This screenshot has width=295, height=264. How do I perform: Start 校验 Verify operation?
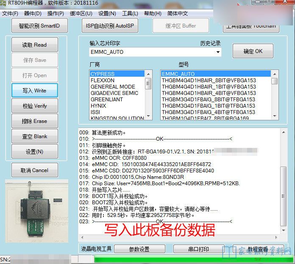click(x=34, y=106)
